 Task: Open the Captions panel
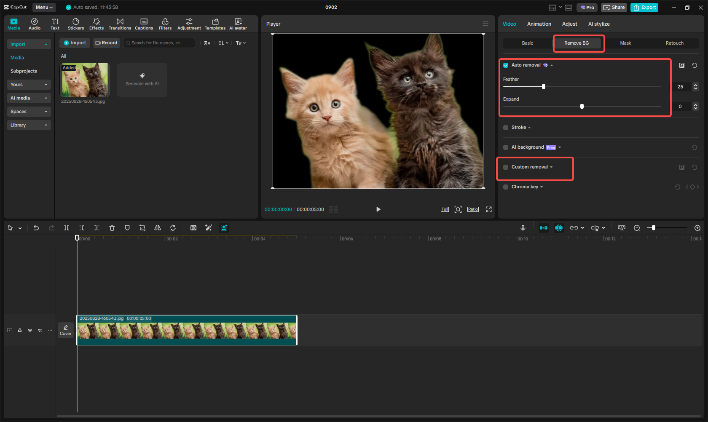coord(144,24)
